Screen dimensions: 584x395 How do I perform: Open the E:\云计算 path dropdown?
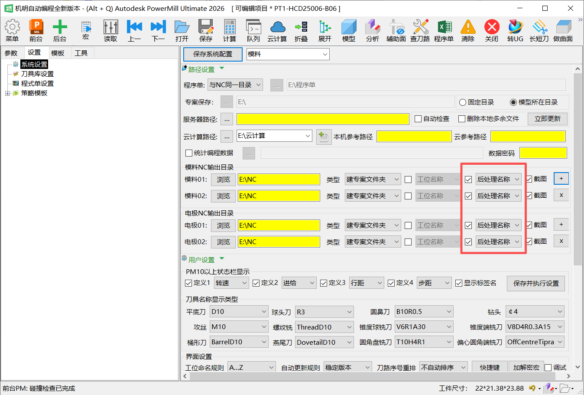[274, 136]
